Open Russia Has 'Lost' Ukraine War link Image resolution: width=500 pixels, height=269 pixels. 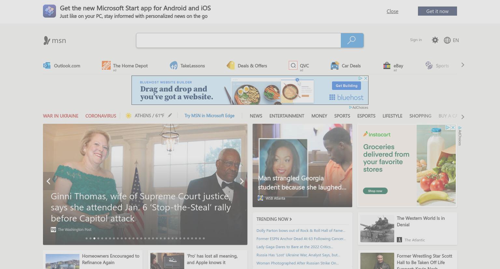pyautogui.click(x=298, y=255)
